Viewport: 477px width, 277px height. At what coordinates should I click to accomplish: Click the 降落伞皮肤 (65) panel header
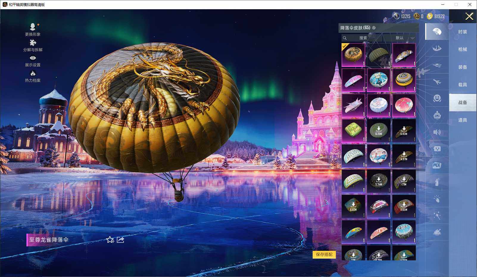[378, 28]
